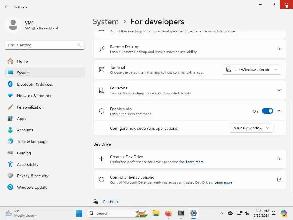Go back using the Settings back arrow
The image size is (293, 220).
click(7, 7)
